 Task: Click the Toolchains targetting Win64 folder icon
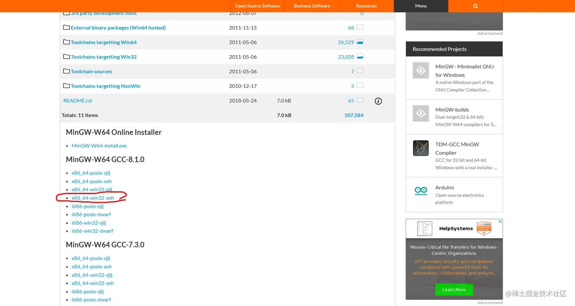(67, 42)
